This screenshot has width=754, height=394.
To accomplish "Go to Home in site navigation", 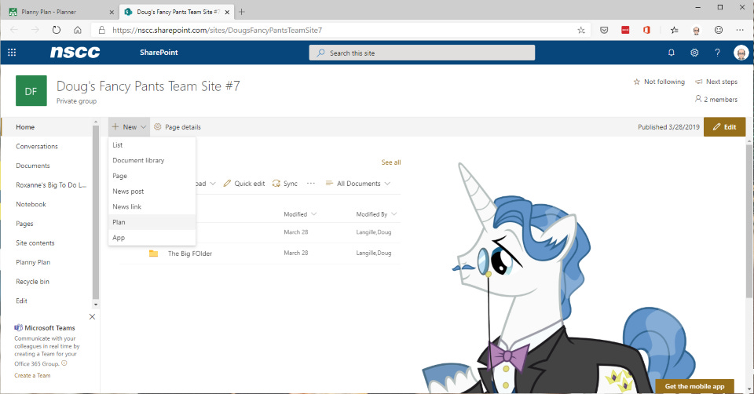I will 25,127.
